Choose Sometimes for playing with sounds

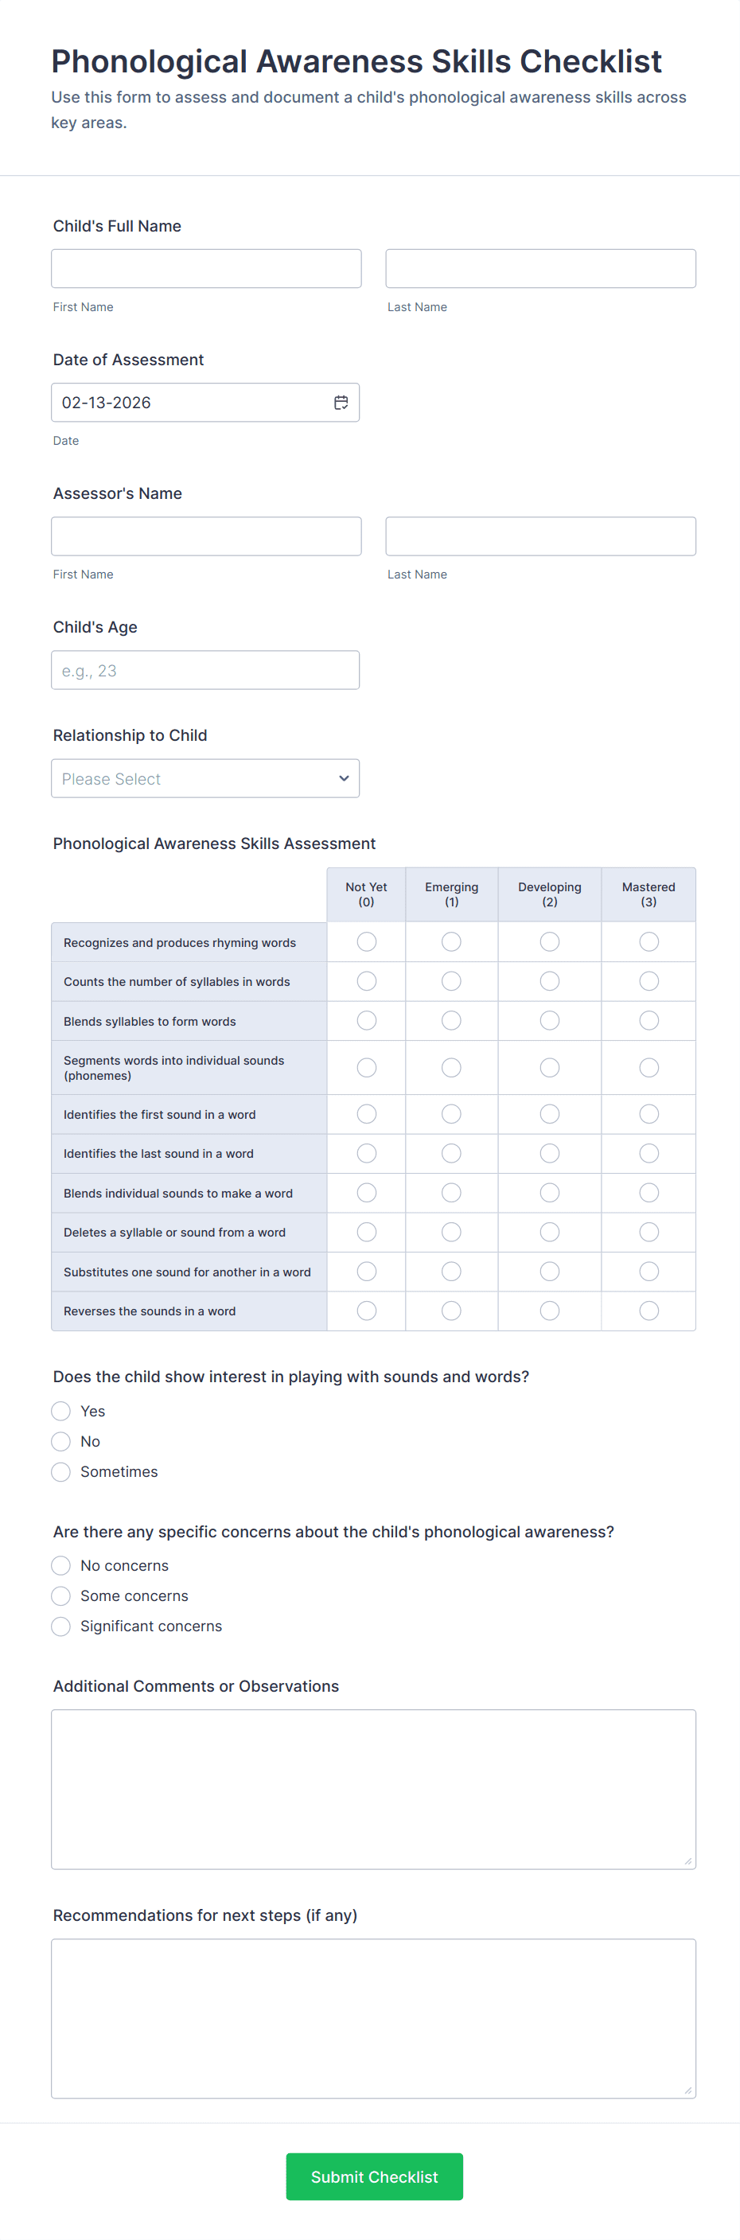[60, 1471]
